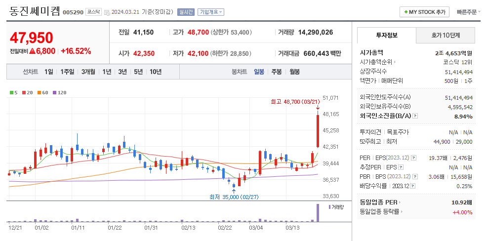Click the 저가 value 42,100

(198, 54)
